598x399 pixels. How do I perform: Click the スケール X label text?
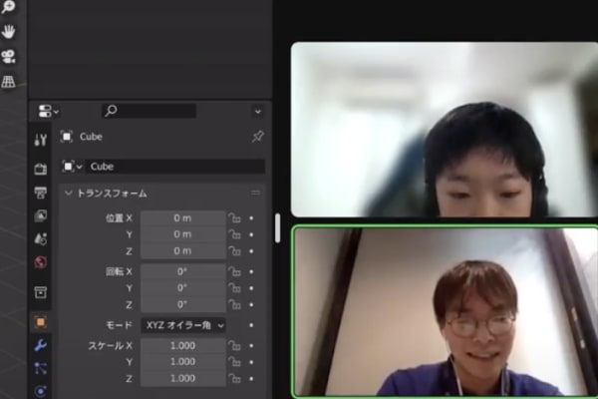111,346
